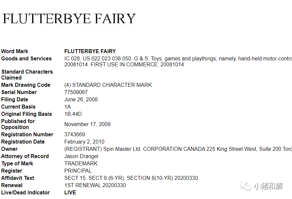Click the Affidavit Text label

tap(18, 178)
